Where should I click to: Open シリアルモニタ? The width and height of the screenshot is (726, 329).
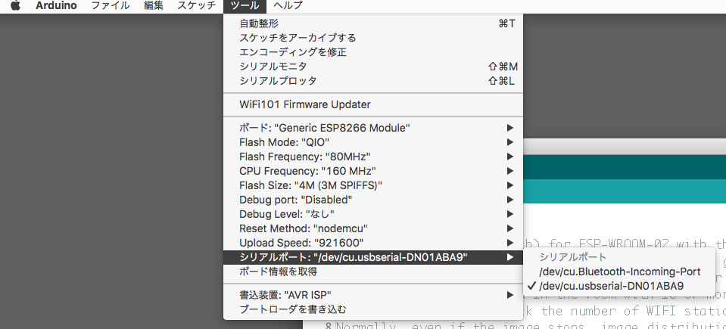(x=373, y=67)
